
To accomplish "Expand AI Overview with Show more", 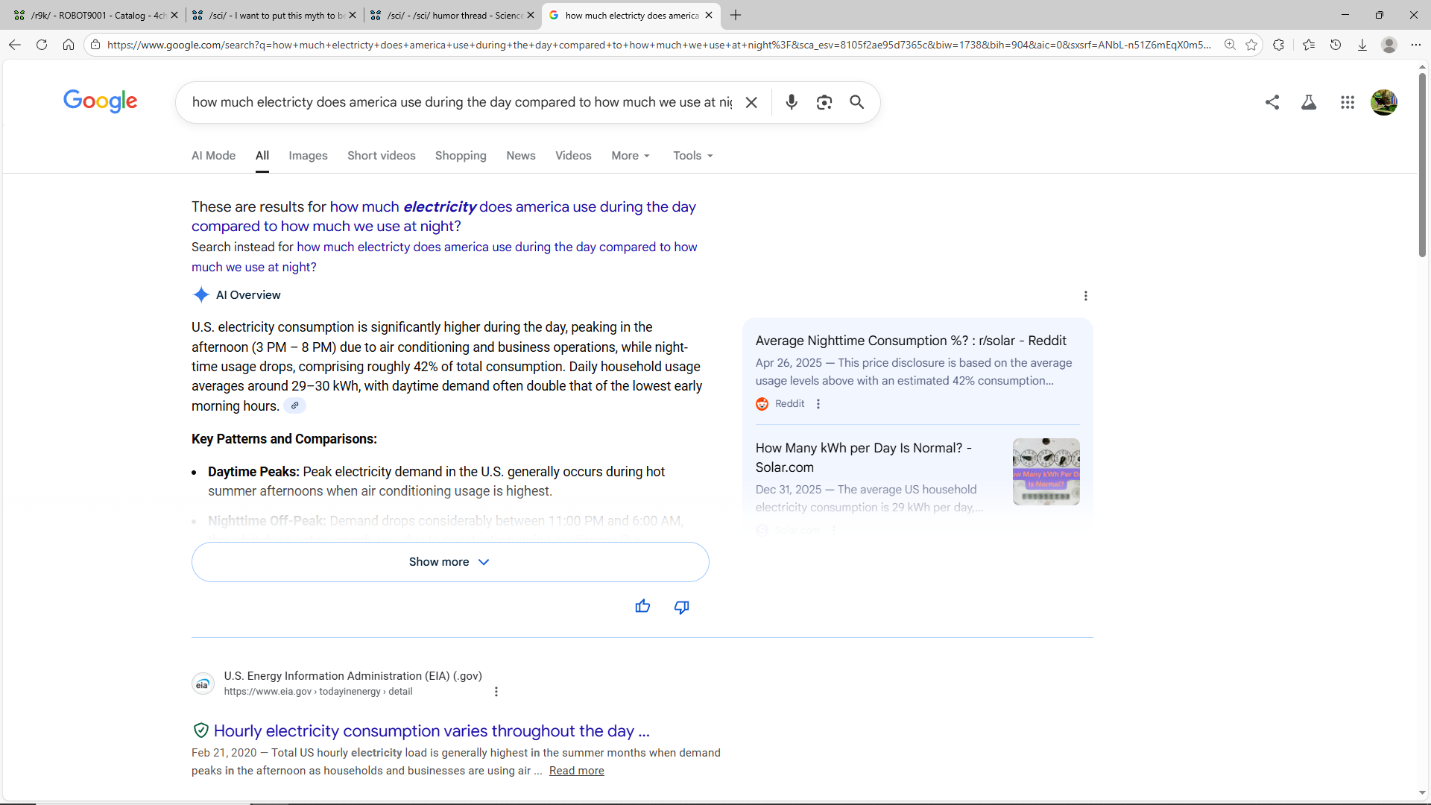I will point(449,562).
